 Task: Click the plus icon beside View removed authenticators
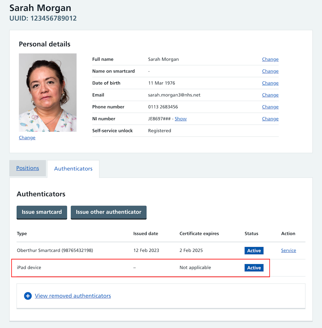[x=28, y=296]
